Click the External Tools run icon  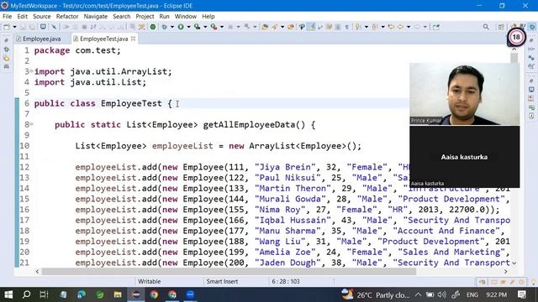tap(214, 27)
